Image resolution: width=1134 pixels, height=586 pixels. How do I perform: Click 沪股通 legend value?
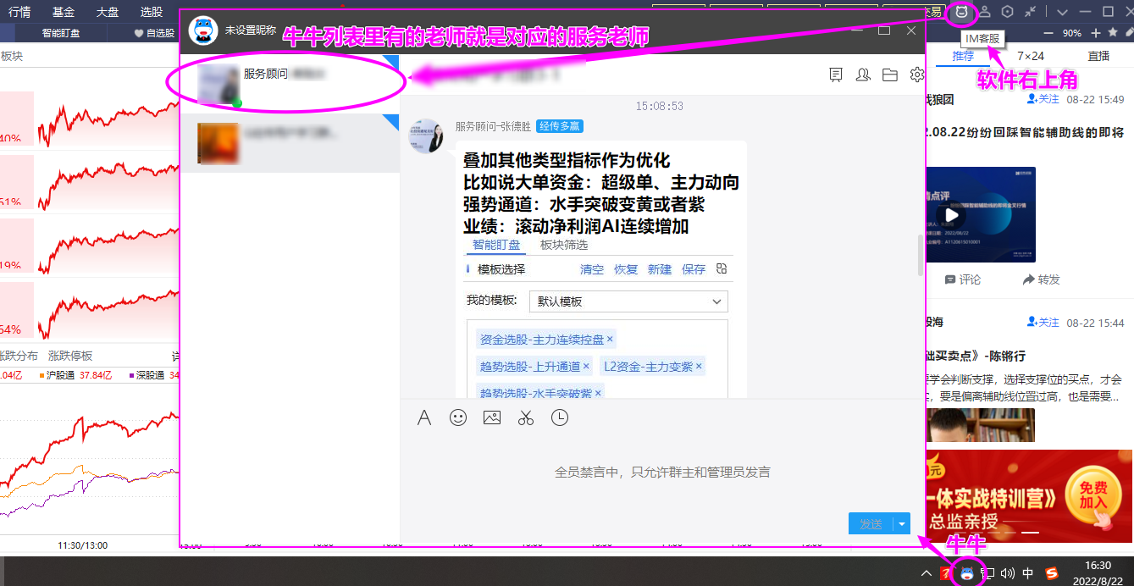95,375
